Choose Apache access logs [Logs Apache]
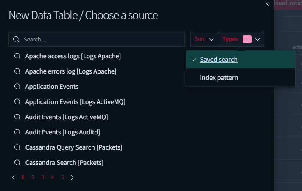The image size is (302, 191). click(x=73, y=56)
